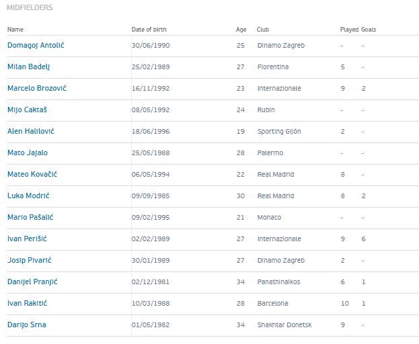The height and width of the screenshot is (344, 419).
Task: Select birth date 30/06/1990 cell
Action: point(151,46)
